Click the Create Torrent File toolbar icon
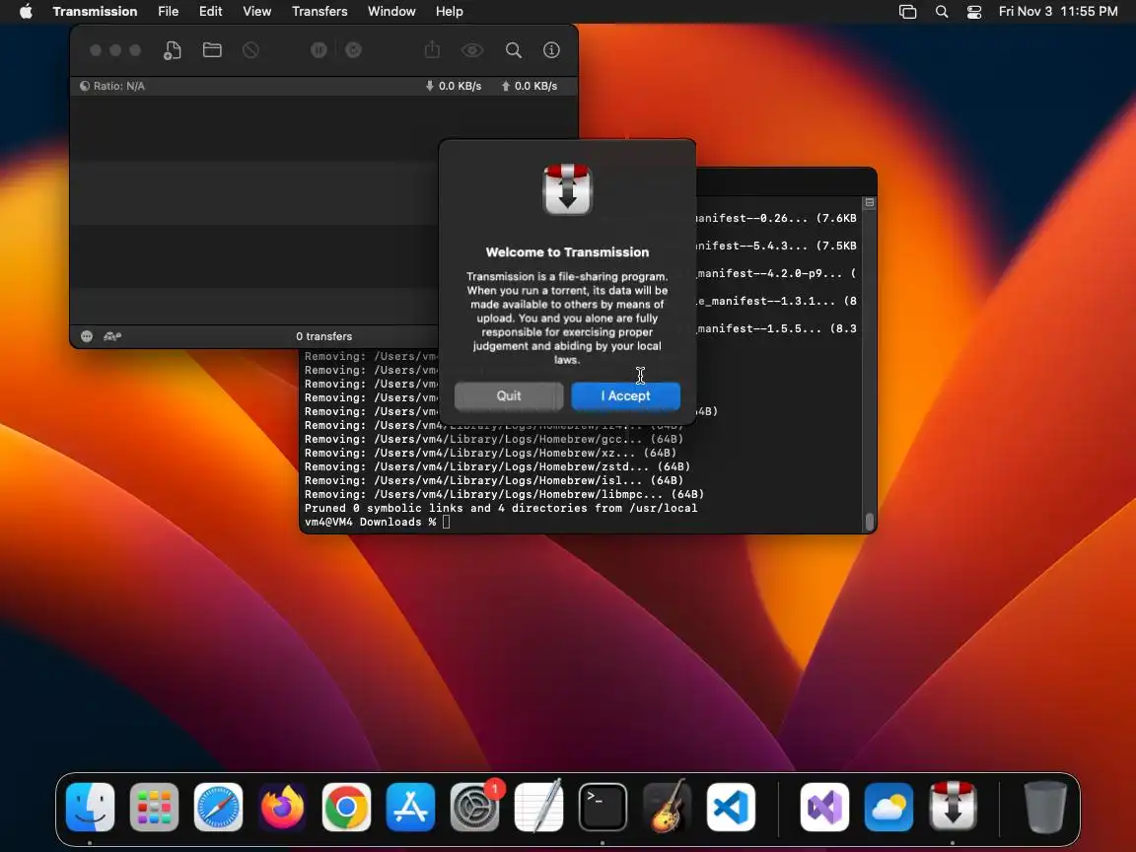 pos(173,50)
